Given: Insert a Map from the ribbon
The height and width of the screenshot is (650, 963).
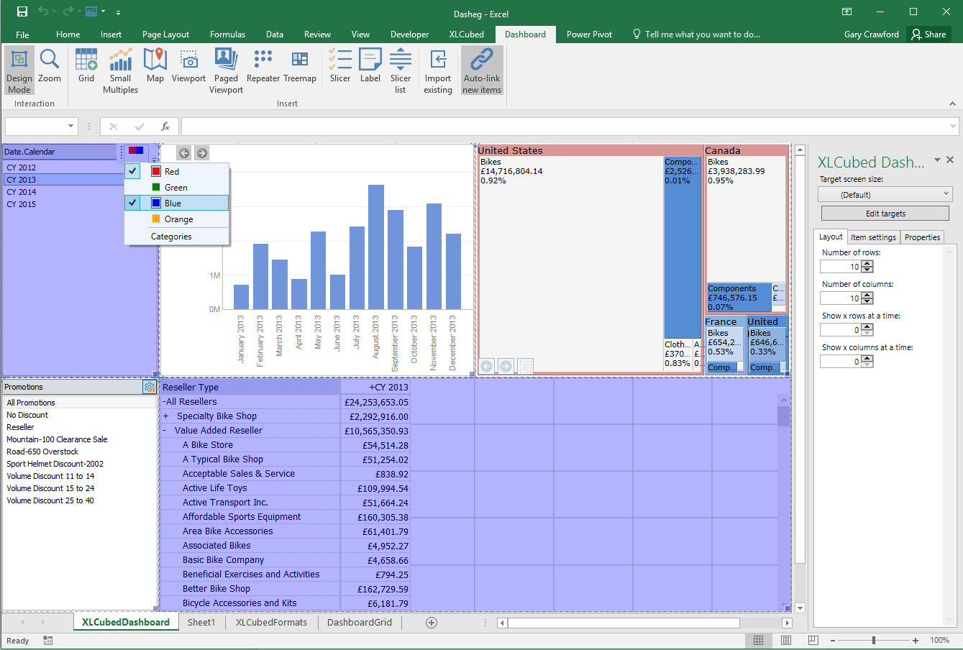Looking at the screenshot, I should click(x=155, y=65).
